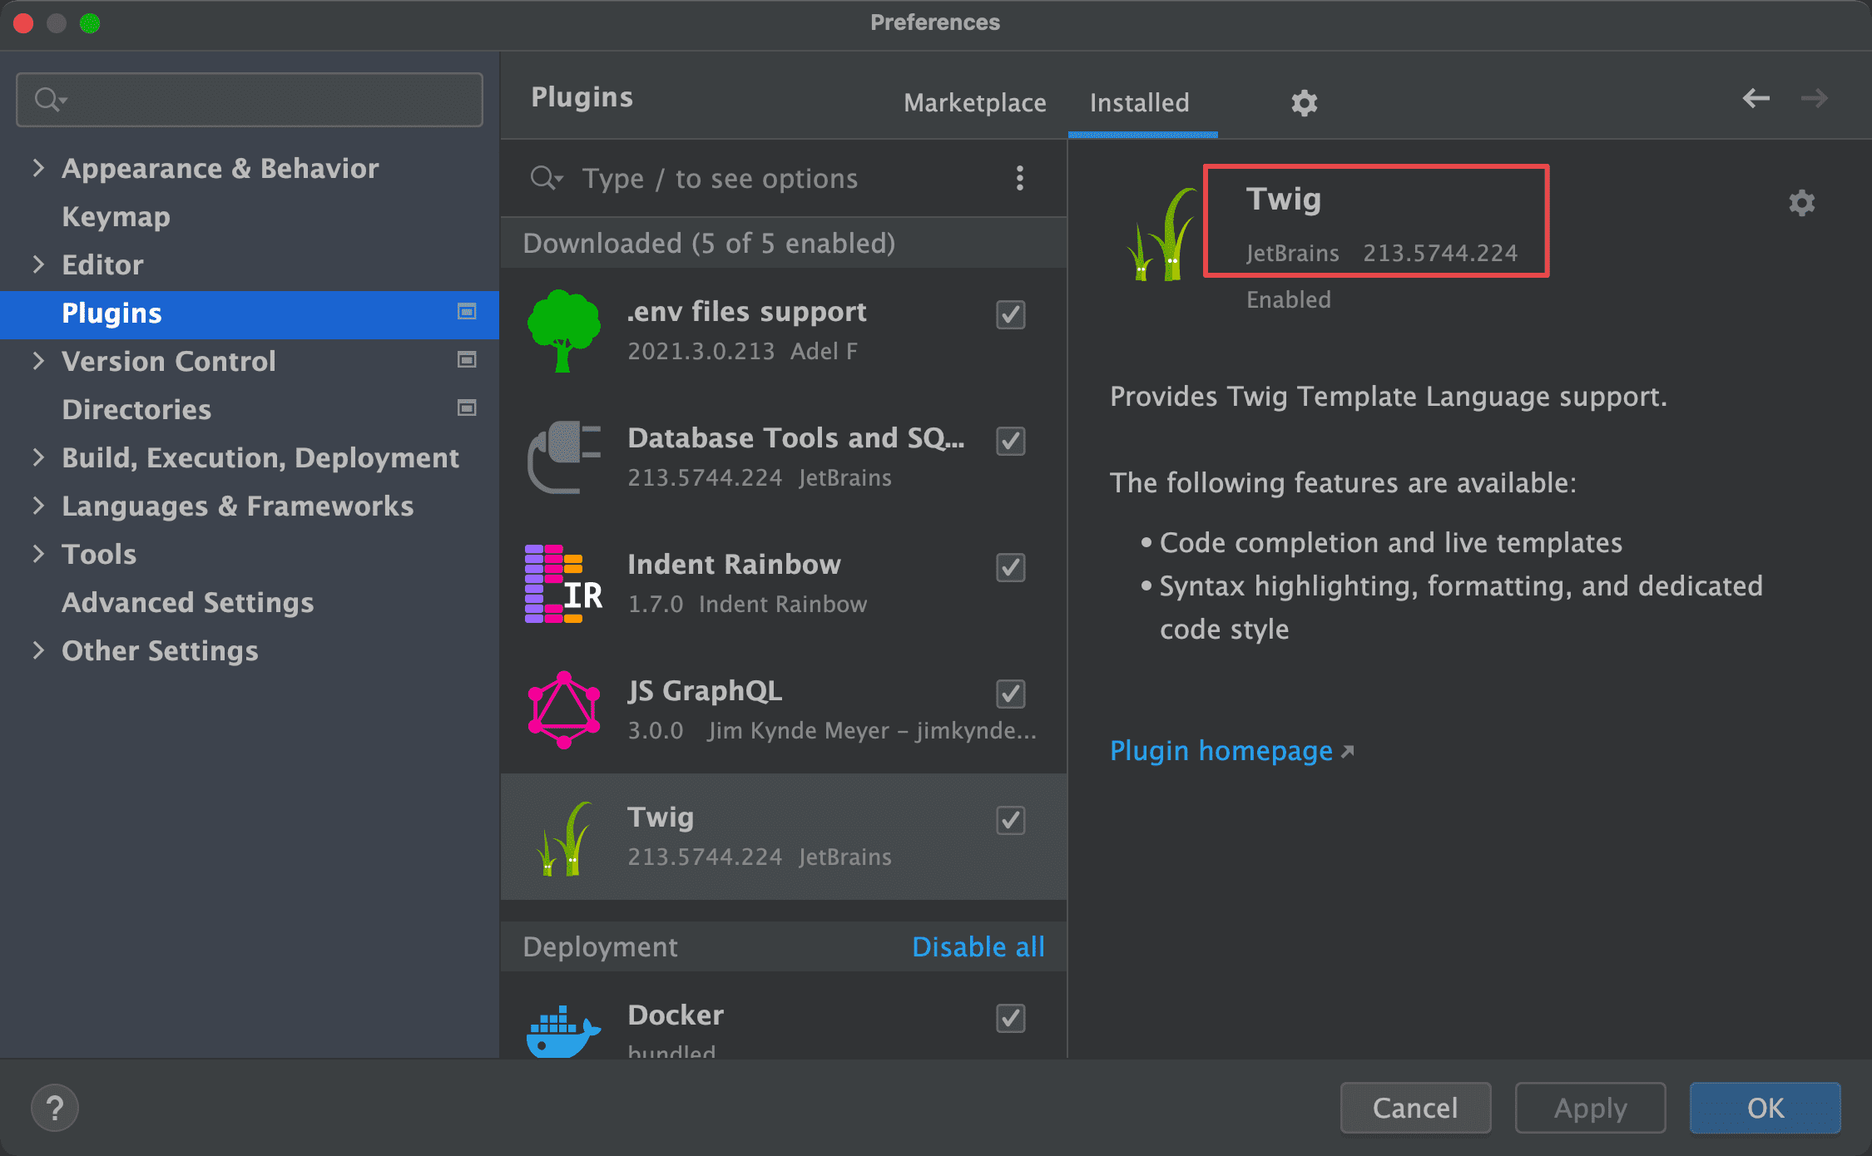The height and width of the screenshot is (1156, 1872).
Task: Confirm with the OK button
Action: coord(1765,1108)
